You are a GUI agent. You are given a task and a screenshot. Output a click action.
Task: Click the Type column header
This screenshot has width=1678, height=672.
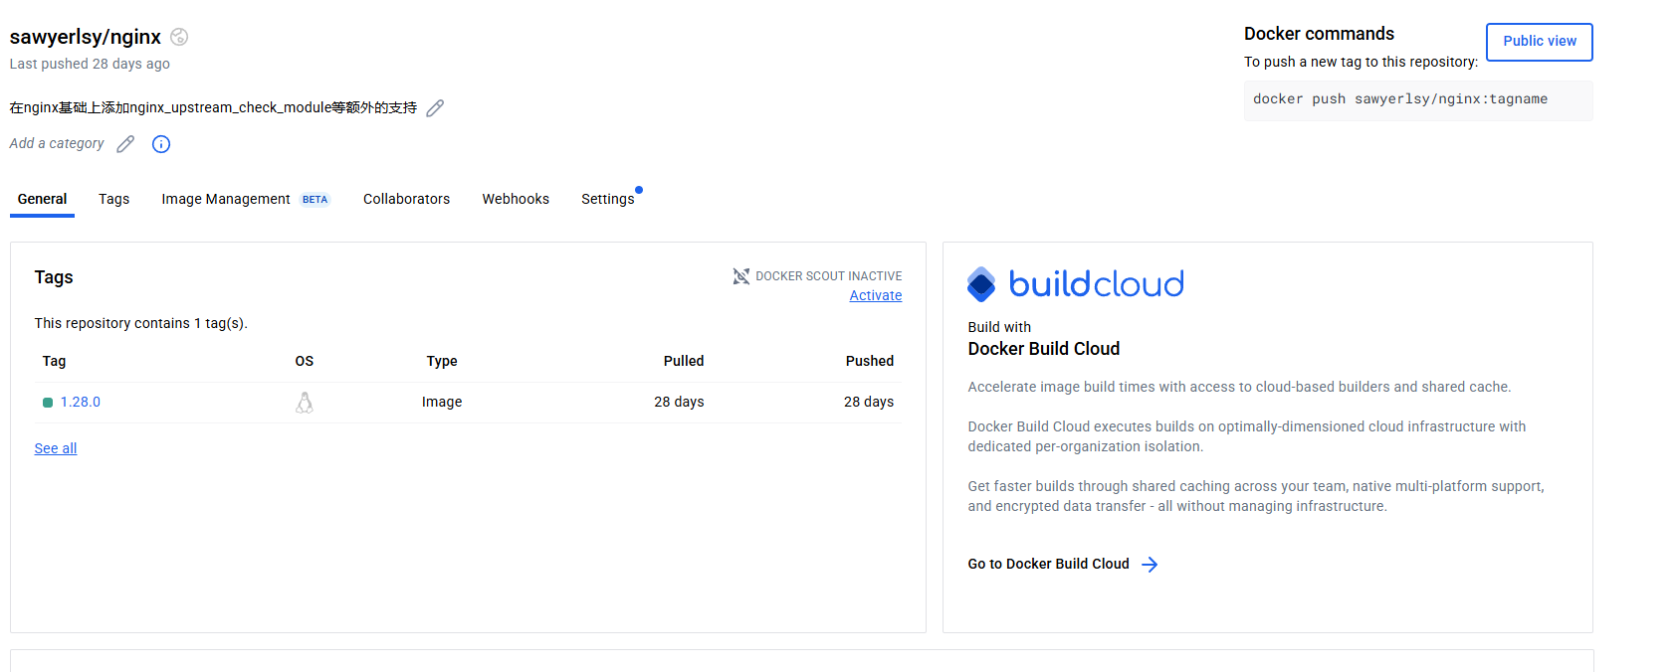coord(442,361)
